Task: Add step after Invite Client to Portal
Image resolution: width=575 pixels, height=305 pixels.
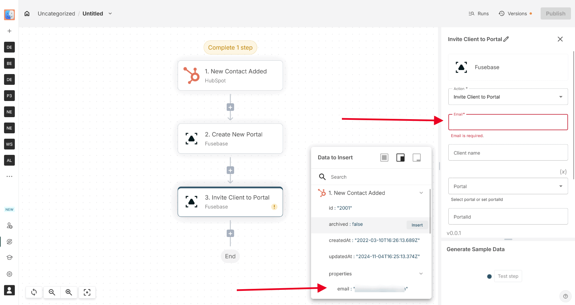Action: [230, 234]
